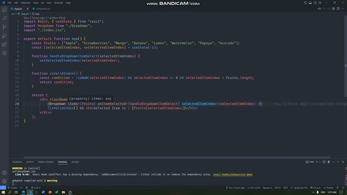Toggle the primary sidebar layout icon in title bar

305,3
